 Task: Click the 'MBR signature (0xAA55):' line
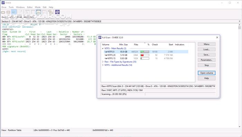click(16, 47)
